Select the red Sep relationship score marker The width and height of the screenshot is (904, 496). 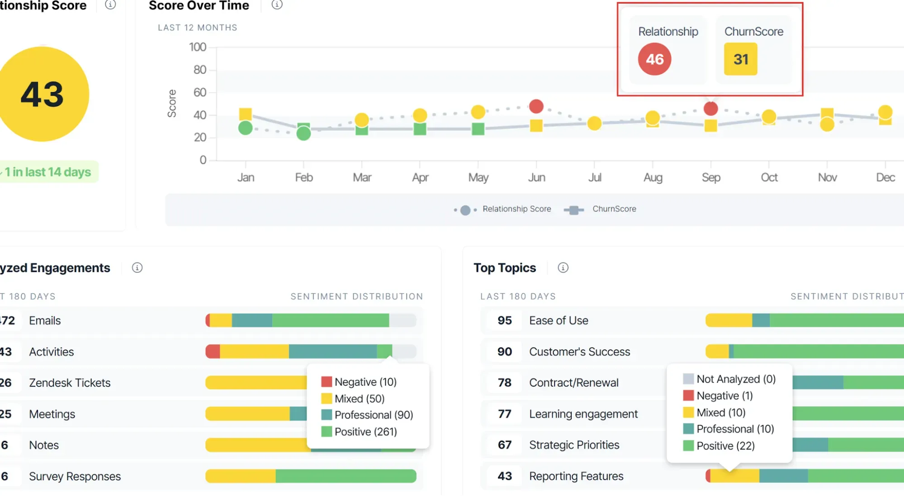point(711,108)
